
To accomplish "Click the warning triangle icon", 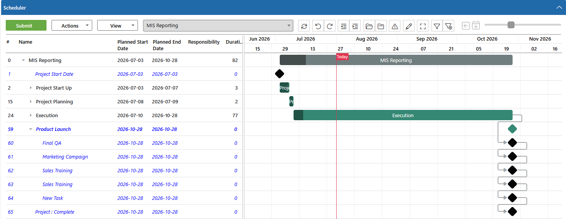I will 395,26.
